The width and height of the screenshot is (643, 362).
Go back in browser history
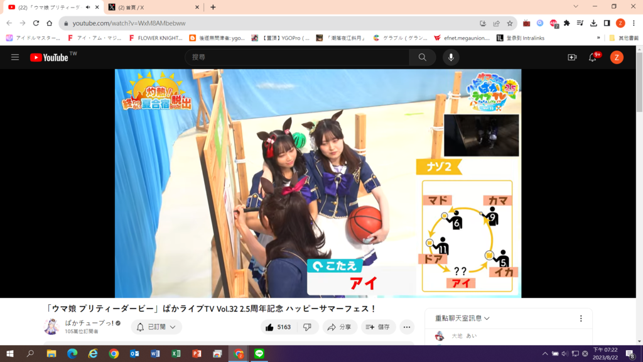click(x=9, y=23)
